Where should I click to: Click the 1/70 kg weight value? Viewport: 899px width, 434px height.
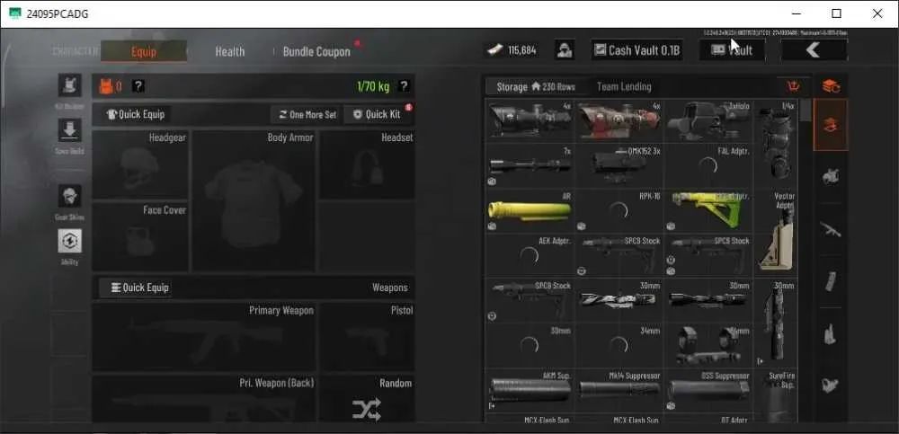pos(373,86)
